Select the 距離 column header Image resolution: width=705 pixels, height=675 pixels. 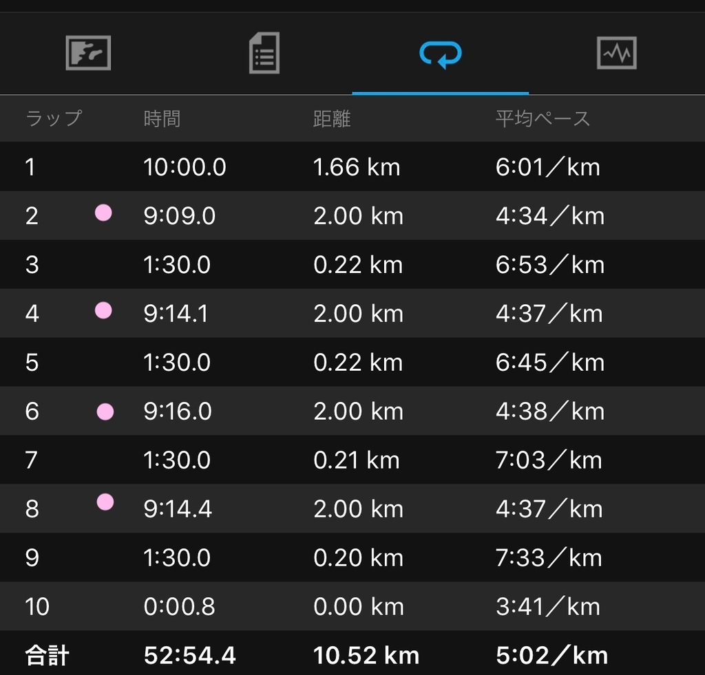[x=332, y=118]
